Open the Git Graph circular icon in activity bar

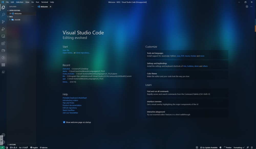coord(3,58)
